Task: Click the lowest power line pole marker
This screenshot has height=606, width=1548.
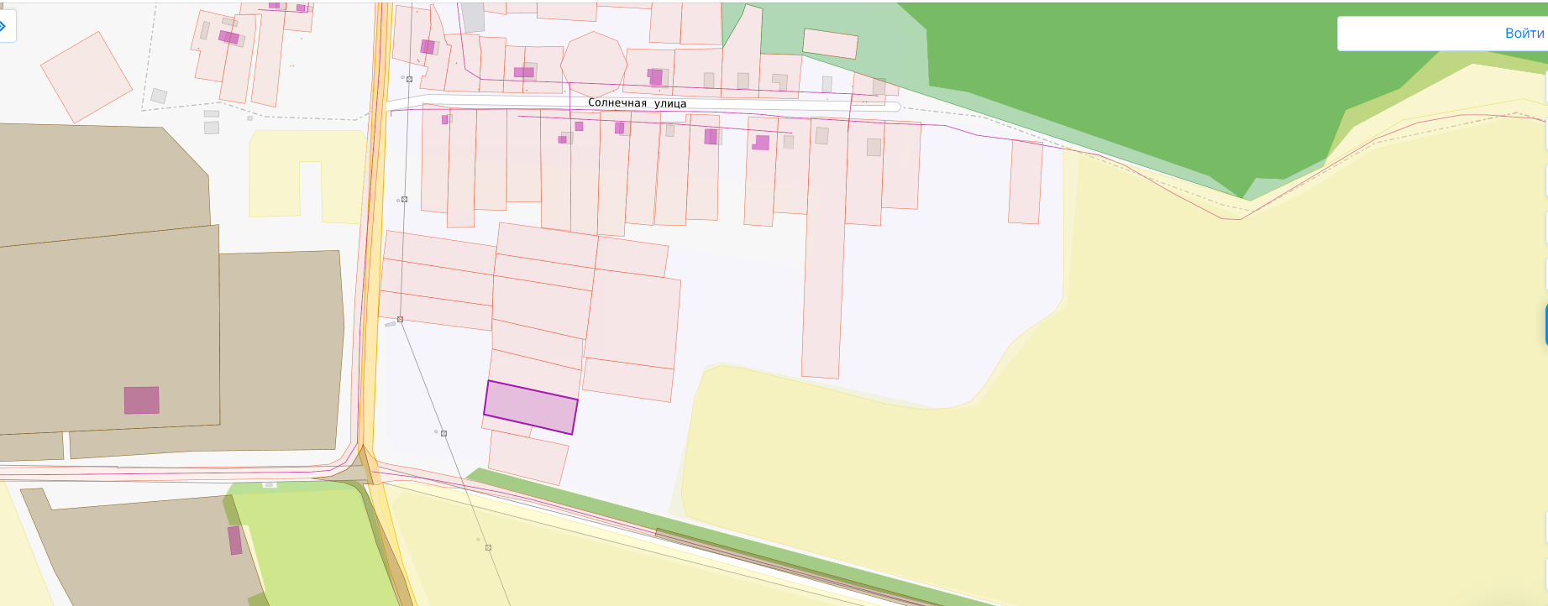Action: pyautogui.click(x=488, y=547)
